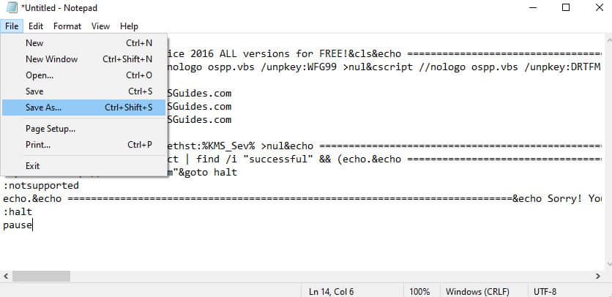612x297 pixels.
Task: Open the Format menu
Action: [67, 26]
